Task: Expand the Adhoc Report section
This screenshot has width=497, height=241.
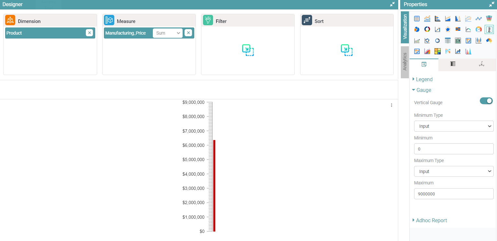Action: point(431,220)
